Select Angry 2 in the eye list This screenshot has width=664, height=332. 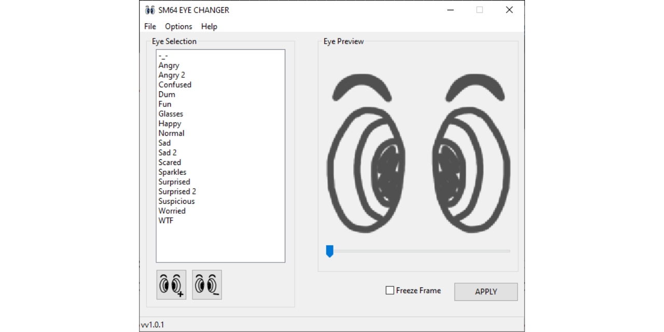pyautogui.click(x=220, y=75)
